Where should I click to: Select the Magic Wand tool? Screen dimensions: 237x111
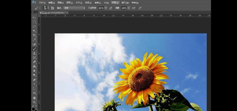tap(34, 31)
